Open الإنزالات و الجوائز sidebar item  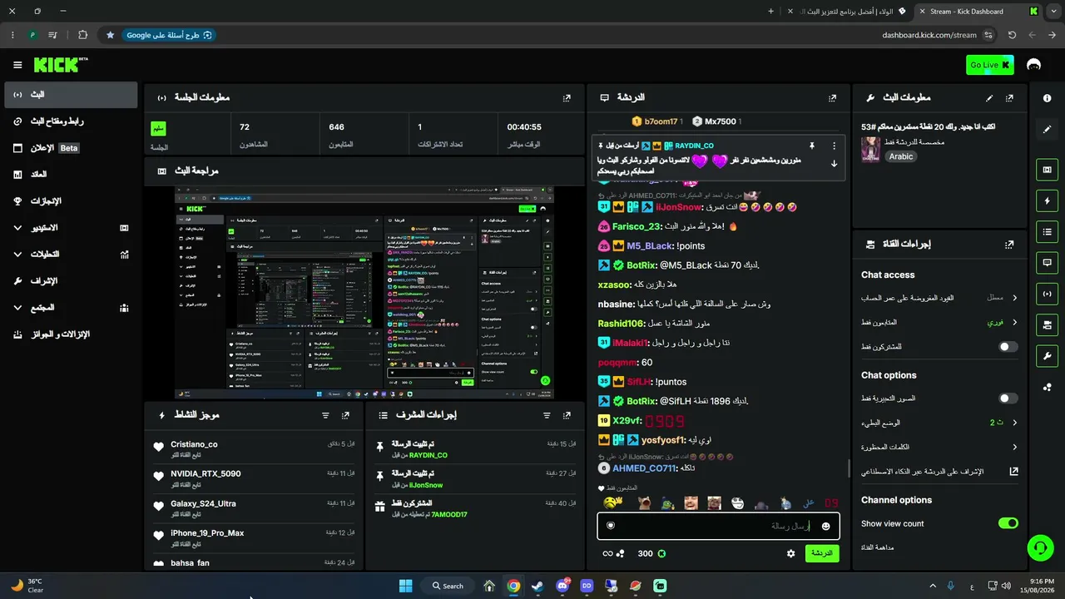tap(71, 334)
